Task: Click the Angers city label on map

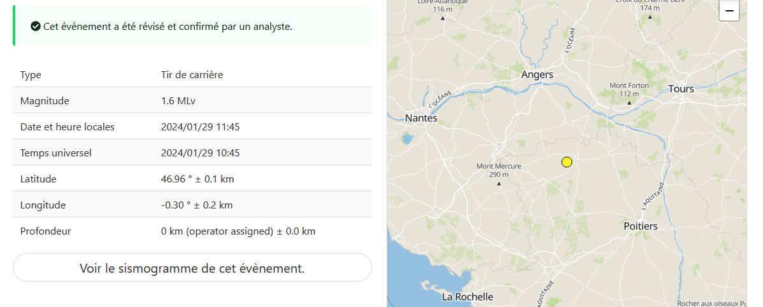Action: click(537, 74)
